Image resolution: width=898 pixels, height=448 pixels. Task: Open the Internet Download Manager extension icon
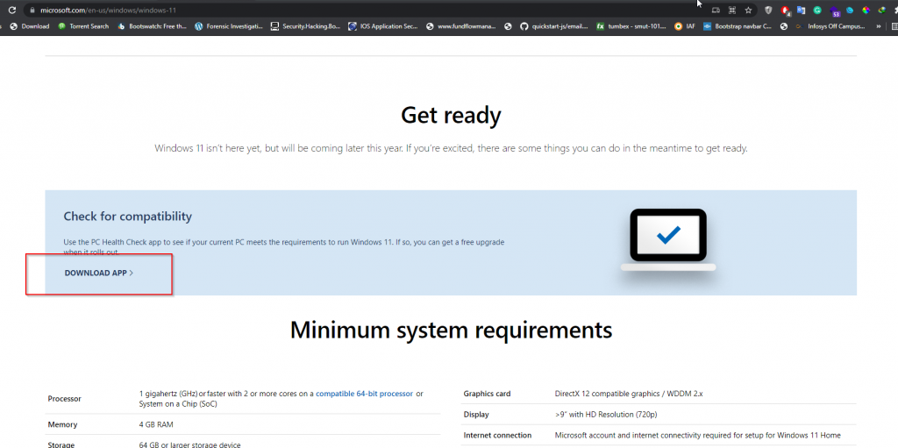(x=882, y=11)
